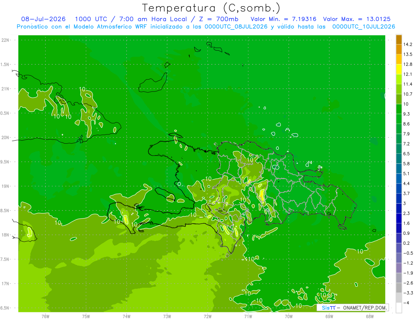This screenshot has height=321, width=415.
Task: Pick the dark blue swatch between 1.6 and 2.3
Action: tap(399, 218)
